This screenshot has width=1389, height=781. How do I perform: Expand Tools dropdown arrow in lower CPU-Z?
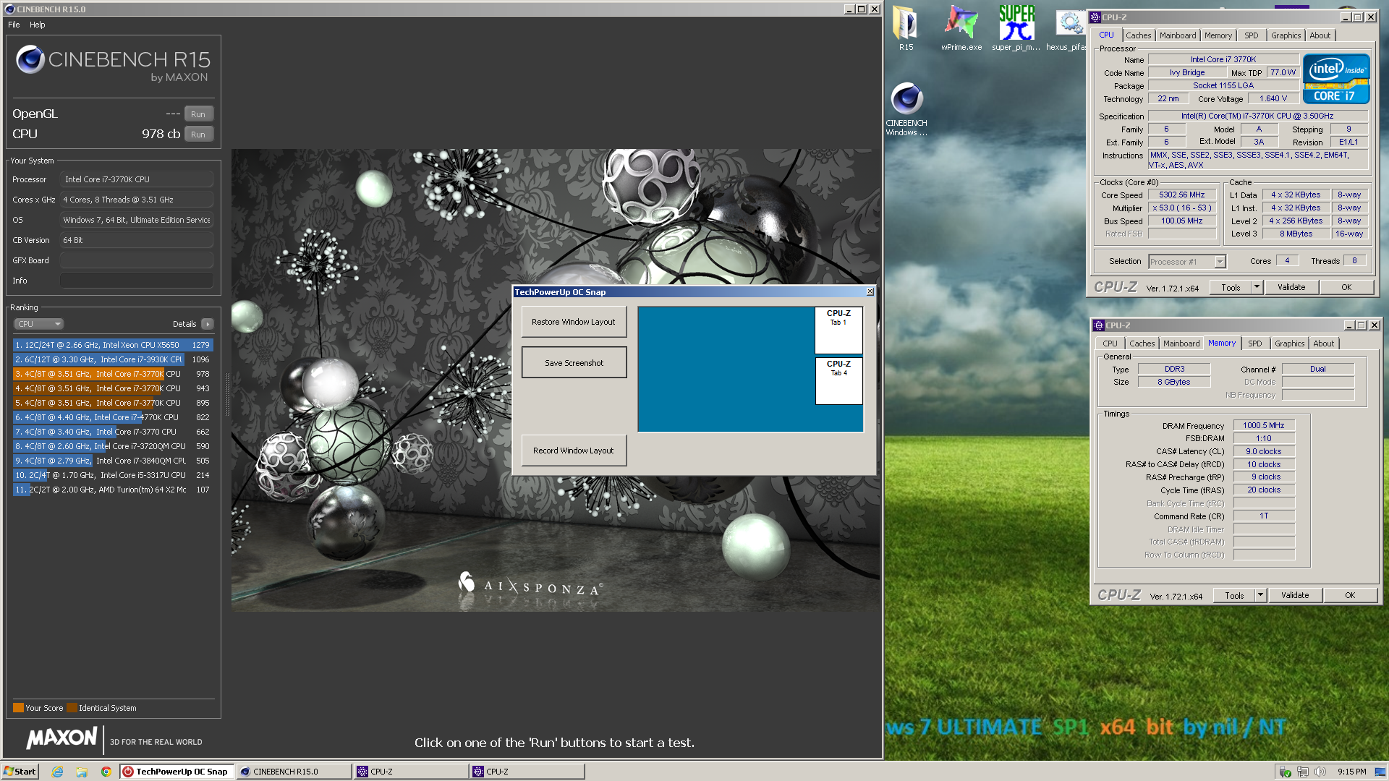(1260, 595)
